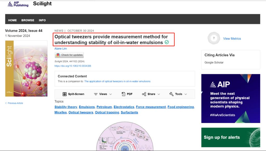Click the AIP Publishing logo

(18, 4)
